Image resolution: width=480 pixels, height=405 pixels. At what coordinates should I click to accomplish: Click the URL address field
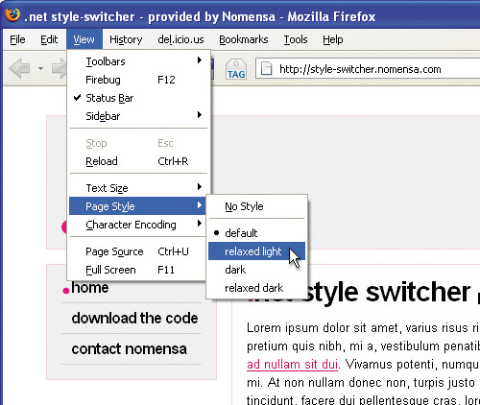[368, 68]
